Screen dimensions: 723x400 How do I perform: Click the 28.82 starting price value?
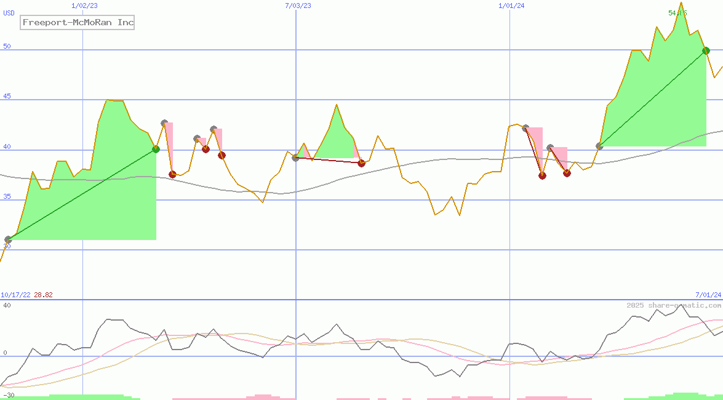(43, 295)
